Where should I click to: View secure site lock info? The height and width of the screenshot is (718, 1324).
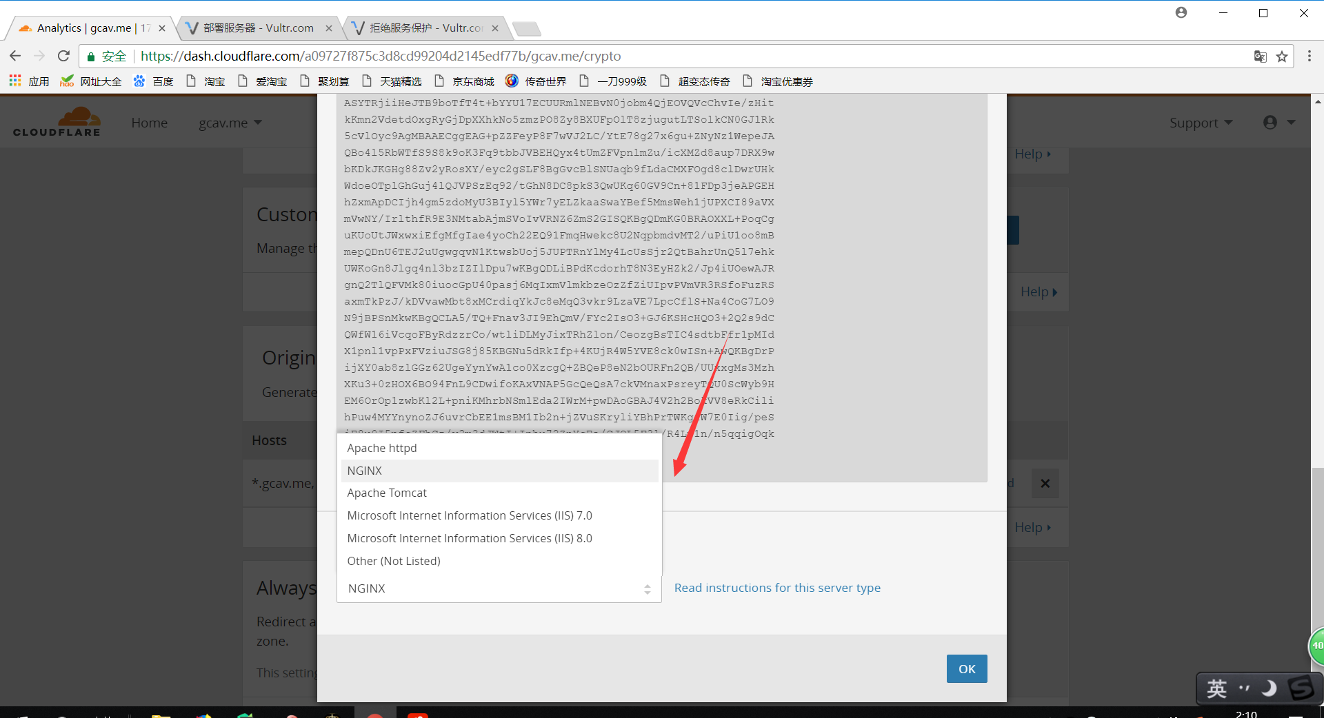click(x=107, y=57)
